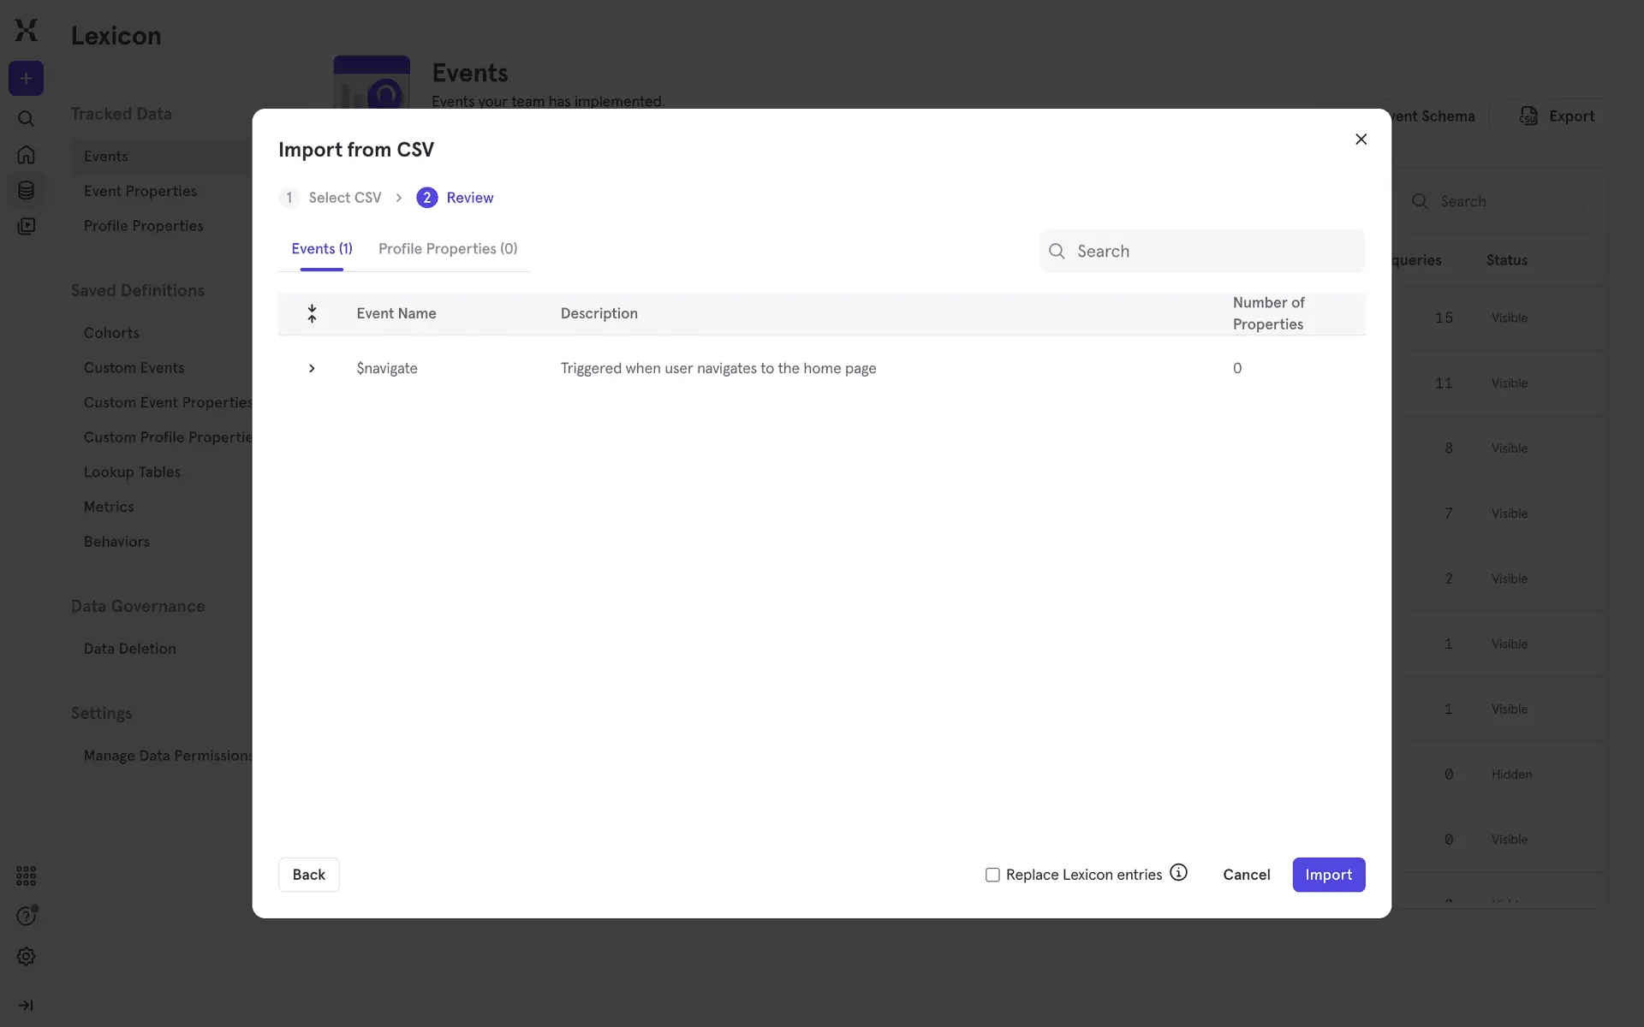Click the purple plus create-new icon
1644x1027 pixels.
[x=26, y=79]
